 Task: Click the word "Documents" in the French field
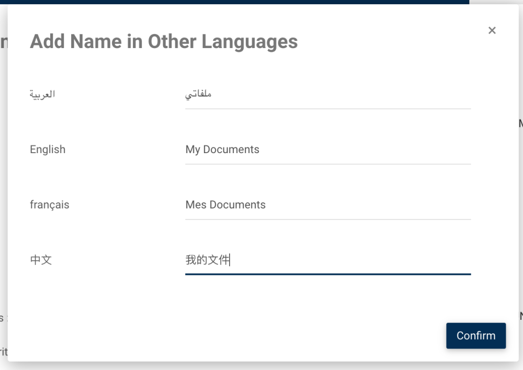point(237,205)
